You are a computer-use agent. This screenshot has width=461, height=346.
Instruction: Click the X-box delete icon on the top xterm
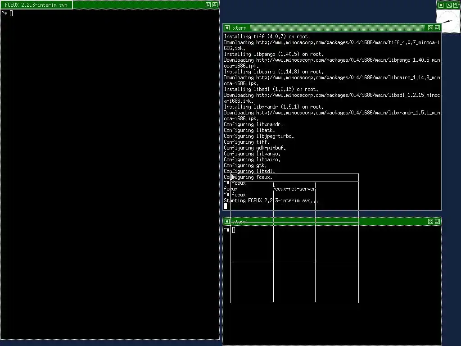[x=430, y=28]
